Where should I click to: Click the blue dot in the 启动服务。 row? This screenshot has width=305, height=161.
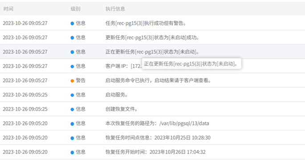[x=72, y=95]
